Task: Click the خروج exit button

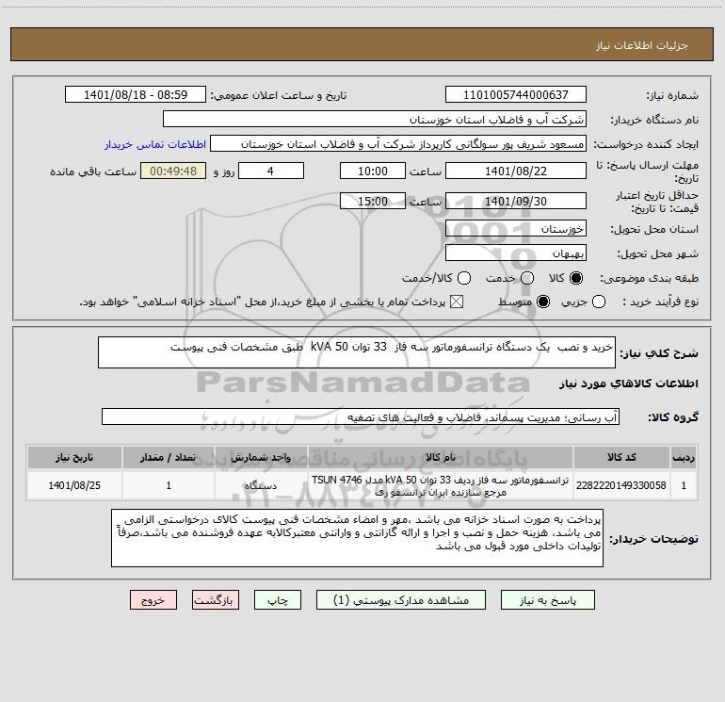Action: pos(153,600)
